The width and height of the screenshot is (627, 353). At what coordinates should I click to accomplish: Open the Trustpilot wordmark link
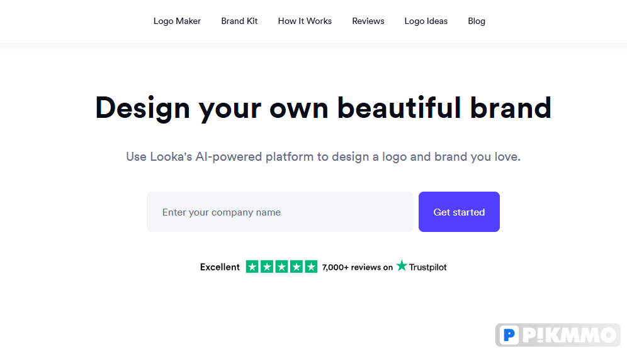pos(427,267)
